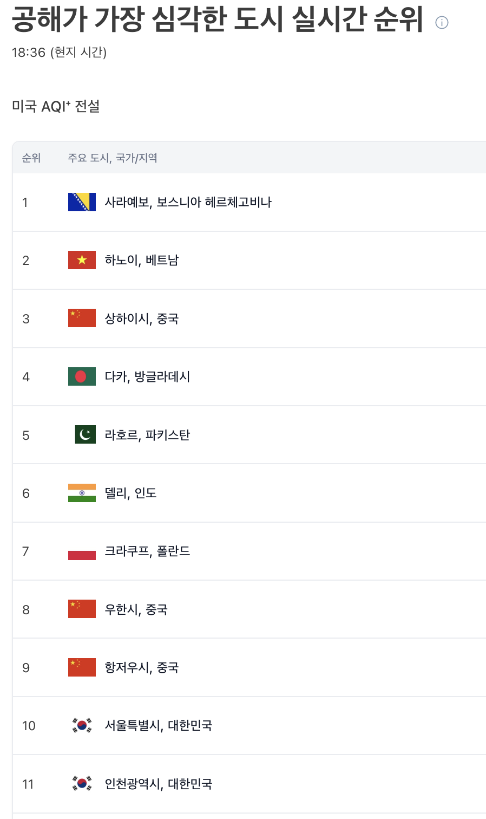Click the Poland flag next to 크라쿠프
This screenshot has height=819, width=486.
pyautogui.click(x=82, y=551)
